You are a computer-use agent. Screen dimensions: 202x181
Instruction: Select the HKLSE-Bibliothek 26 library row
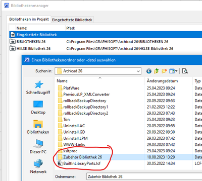(106, 49)
